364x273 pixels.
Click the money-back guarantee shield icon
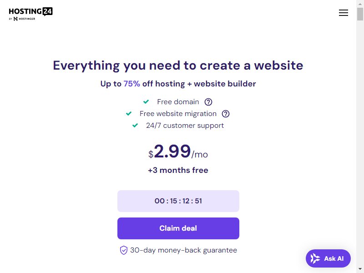123,250
